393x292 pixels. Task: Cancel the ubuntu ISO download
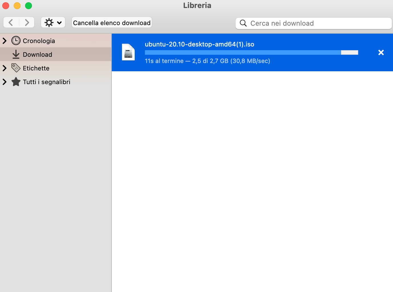(x=381, y=52)
